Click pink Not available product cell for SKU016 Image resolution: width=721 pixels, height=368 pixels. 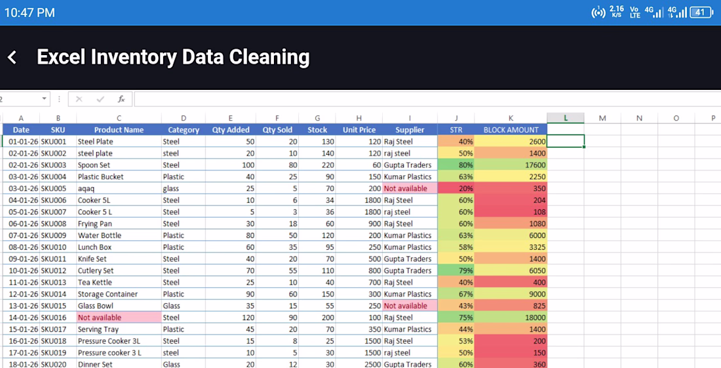[119, 317]
